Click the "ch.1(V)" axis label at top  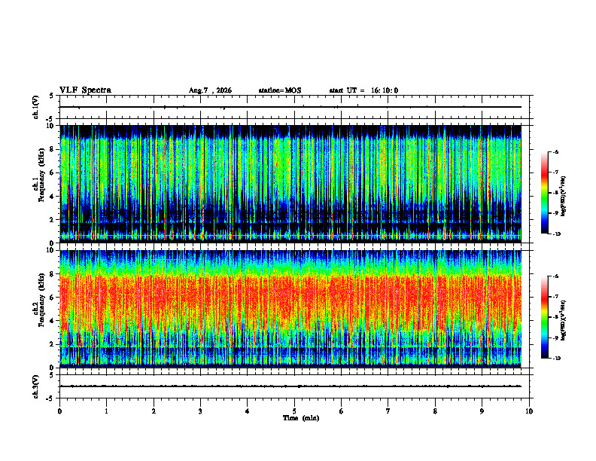[x=36, y=107]
